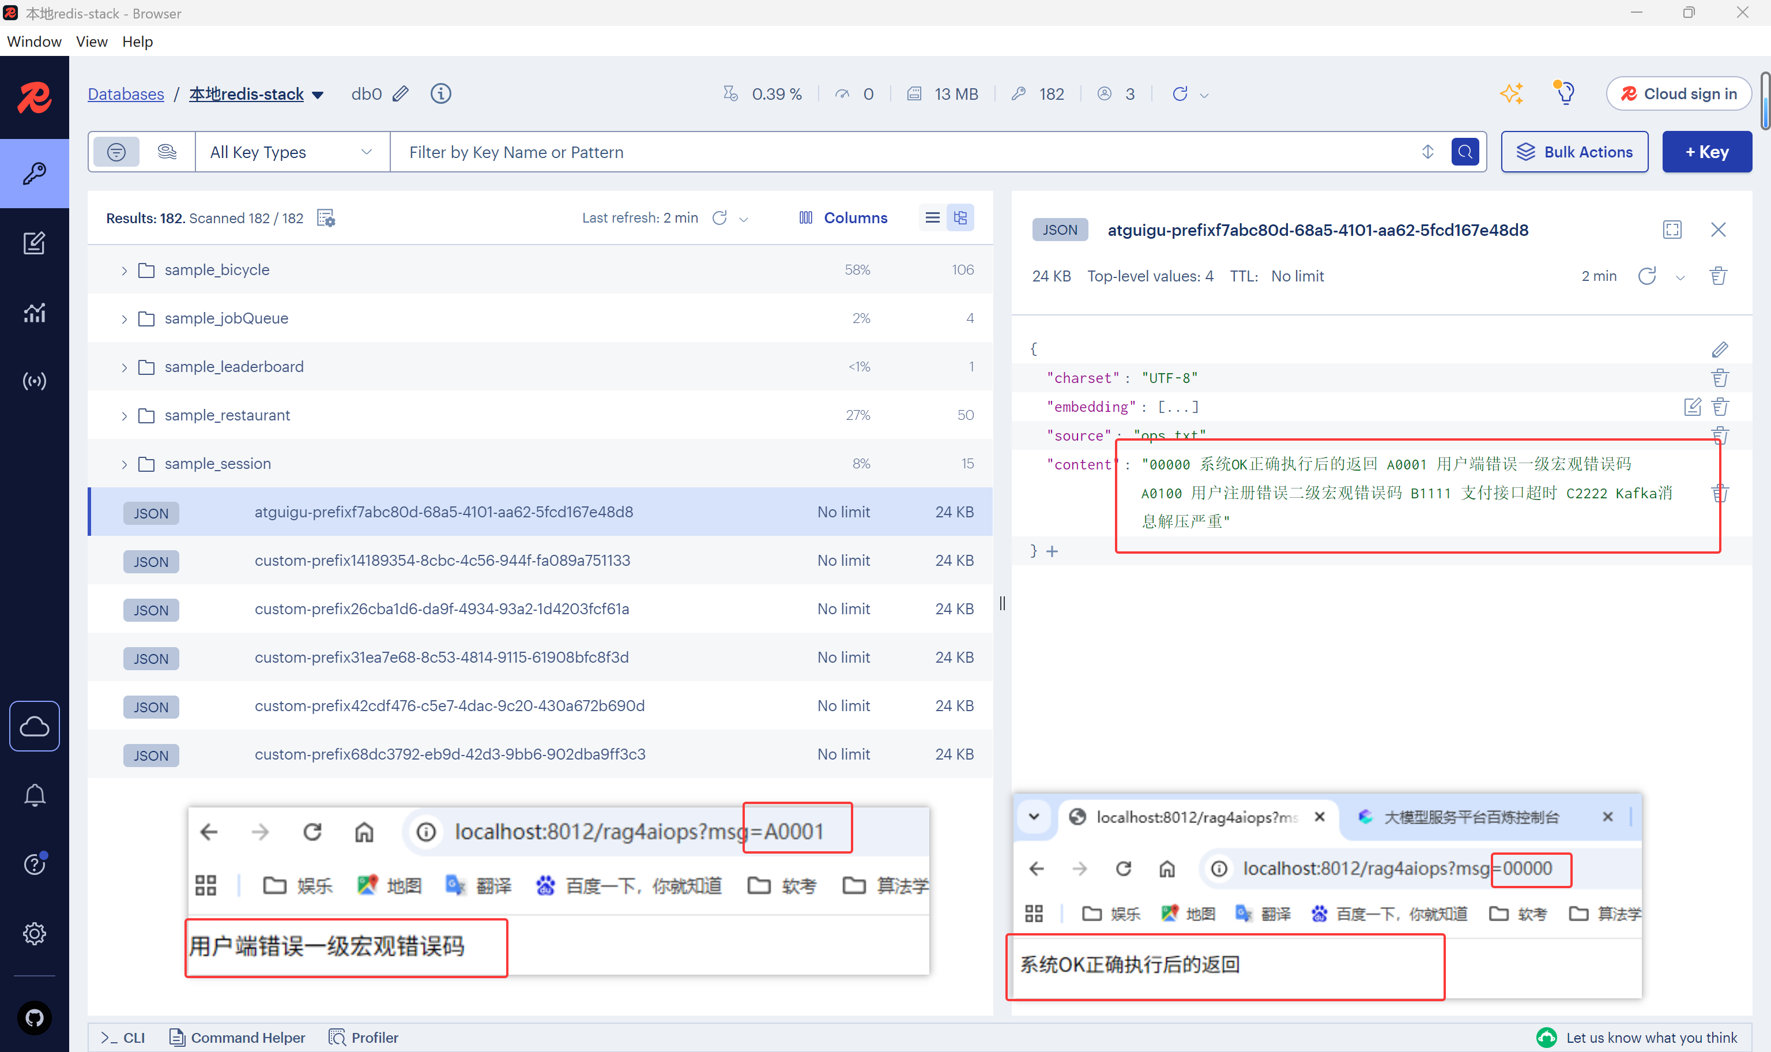Open the Pub/Sub sidebar icon

34,381
